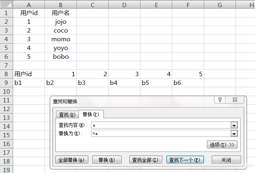Click the cell containing b1

point(29,83)
